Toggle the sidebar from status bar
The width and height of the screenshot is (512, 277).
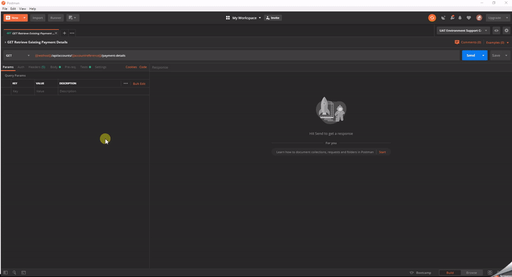tap(5, 273)
